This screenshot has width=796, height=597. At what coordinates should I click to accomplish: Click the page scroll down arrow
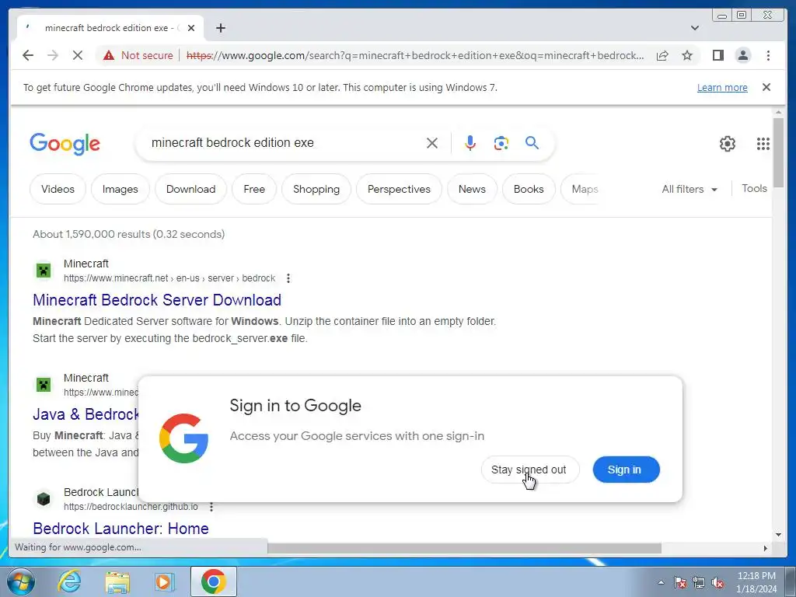click(x=778, y=535)
